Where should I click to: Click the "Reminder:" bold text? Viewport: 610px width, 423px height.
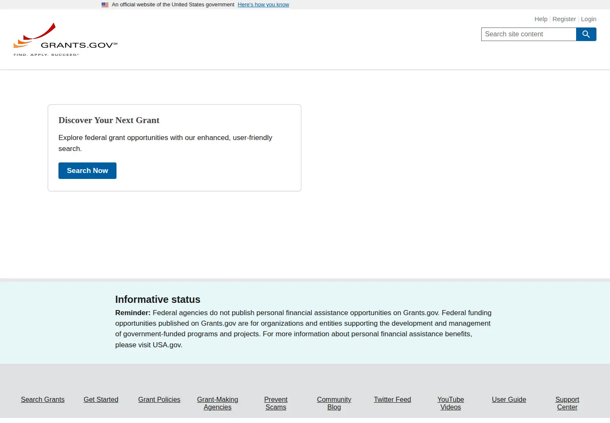(x=133, y=313)
